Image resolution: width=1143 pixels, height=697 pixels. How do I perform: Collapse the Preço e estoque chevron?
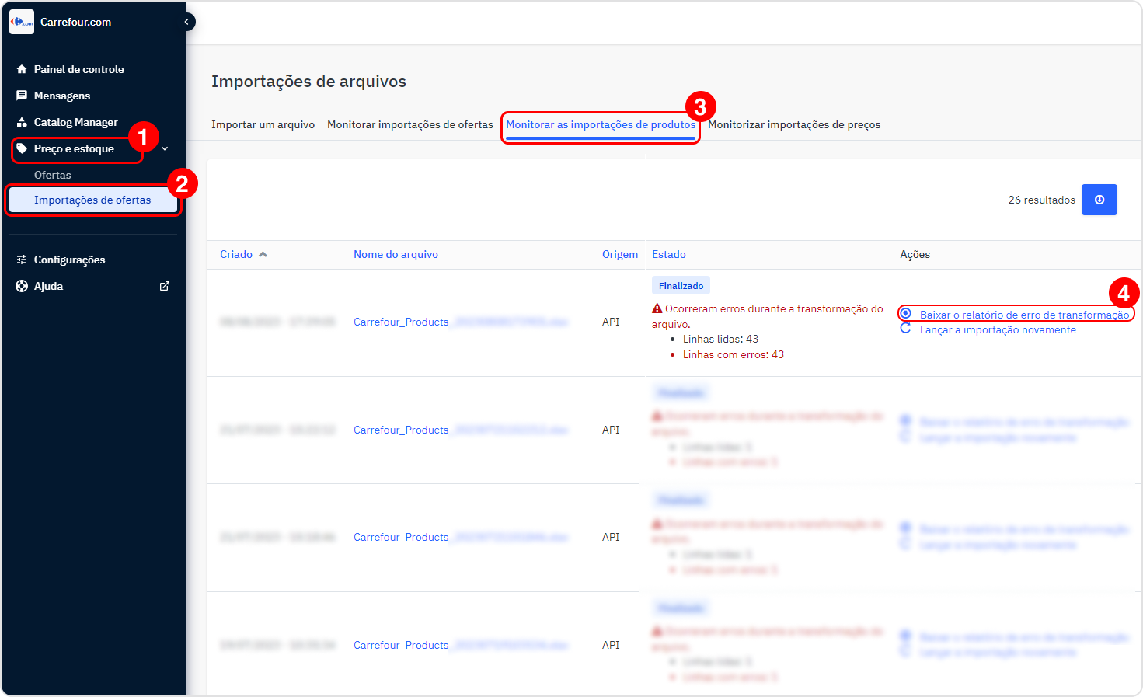click(165, 148)
